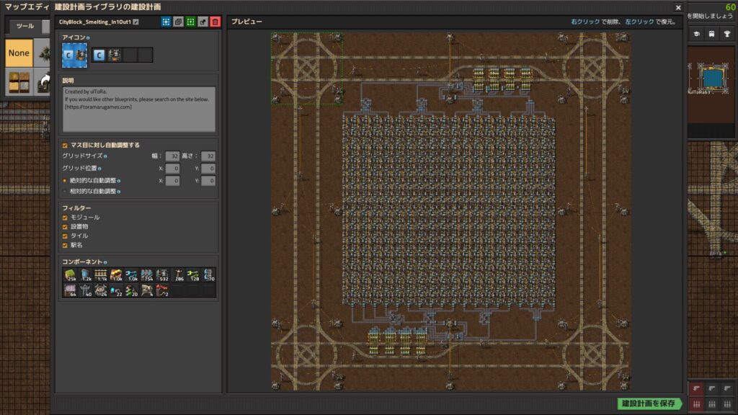Toggle the モジュール filter checkbox
Viewport: 738px width, 415px height.
click(66, 218)
